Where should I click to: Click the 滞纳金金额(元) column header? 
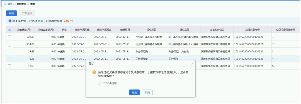click(46, 30)
